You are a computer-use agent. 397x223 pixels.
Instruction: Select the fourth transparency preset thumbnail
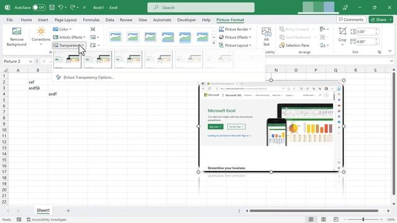[x=159, y=59]
